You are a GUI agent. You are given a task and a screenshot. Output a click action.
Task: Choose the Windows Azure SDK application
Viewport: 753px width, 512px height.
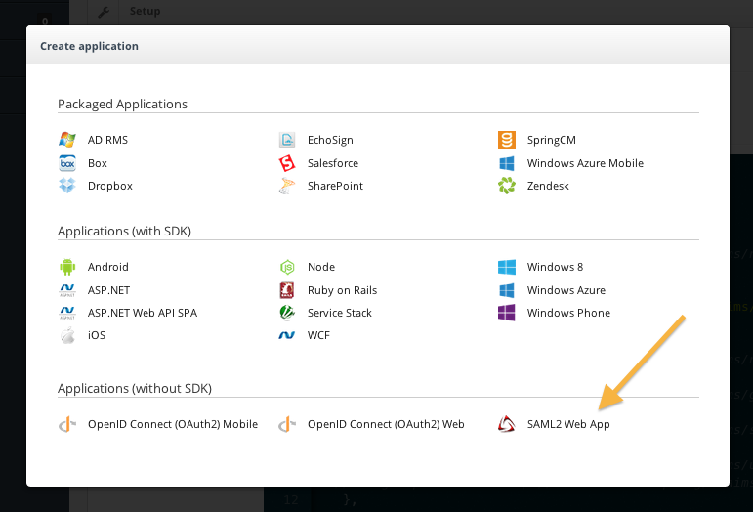pyautogui.click(x=566, y=290)
